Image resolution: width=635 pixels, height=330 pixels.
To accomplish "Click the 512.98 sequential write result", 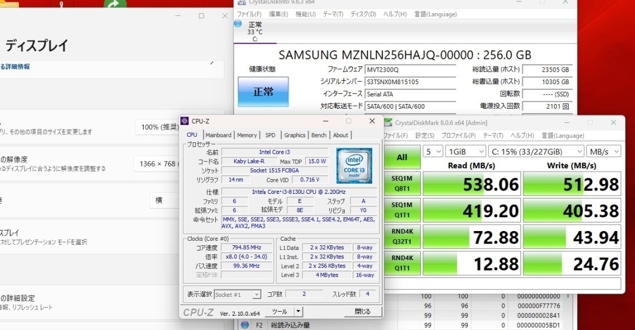I will tap(572, 184).
